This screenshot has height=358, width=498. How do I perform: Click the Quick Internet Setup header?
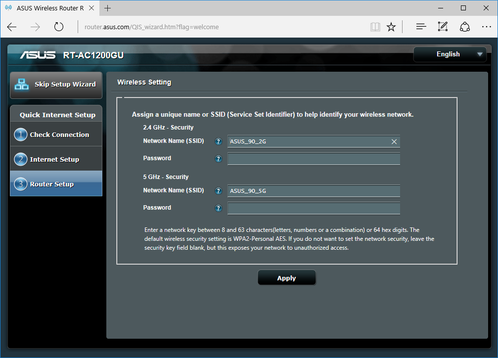pyautogui.click(x=57, y=115)
